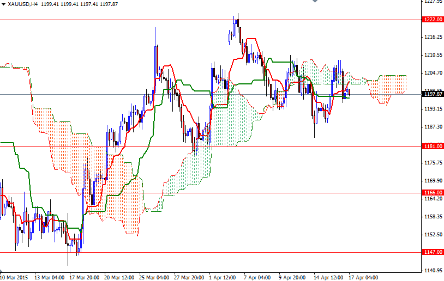Click the 10 Mar 2015 date label

point(15,277)
